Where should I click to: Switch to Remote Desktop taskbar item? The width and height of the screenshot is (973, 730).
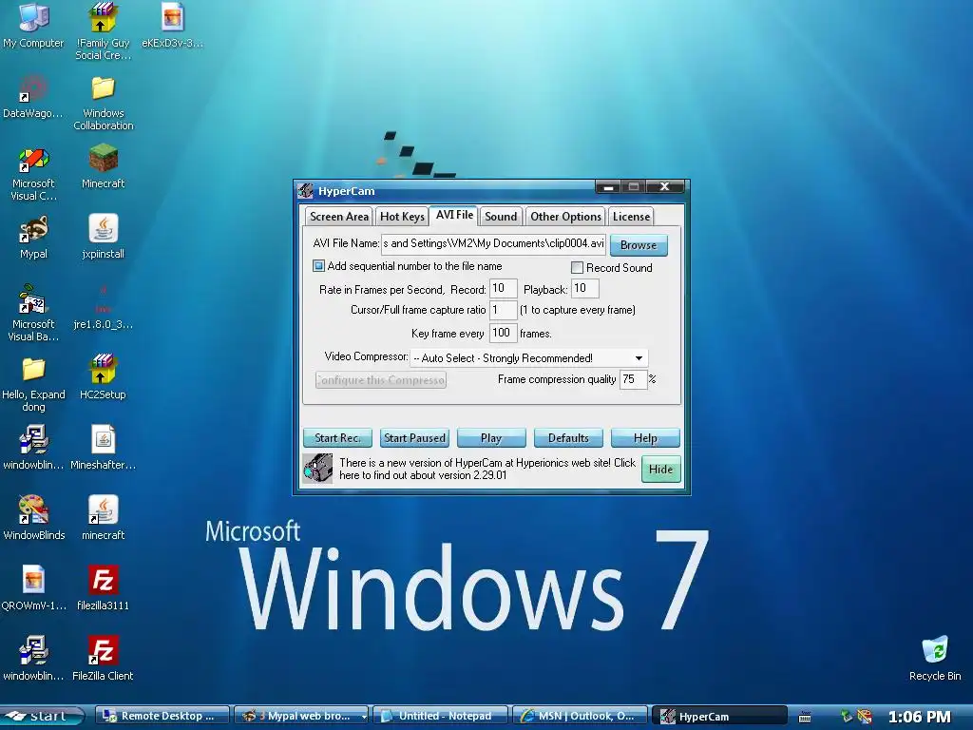tap(162, 717)
